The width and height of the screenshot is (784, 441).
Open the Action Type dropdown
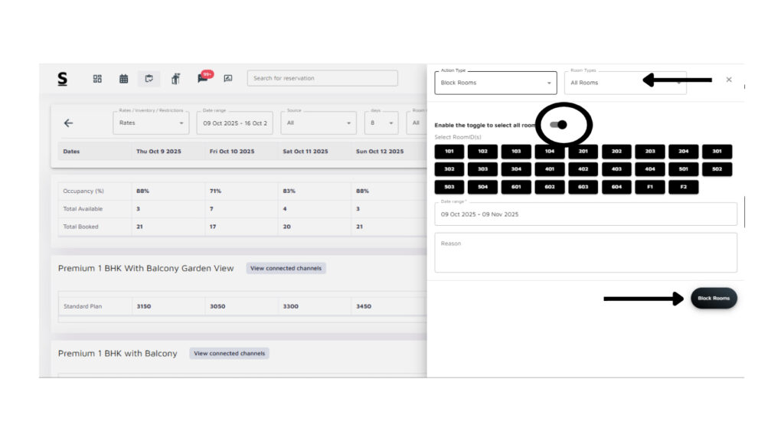495,83
